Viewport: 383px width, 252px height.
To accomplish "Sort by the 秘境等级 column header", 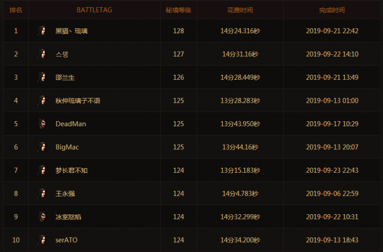I will [179, 10].
